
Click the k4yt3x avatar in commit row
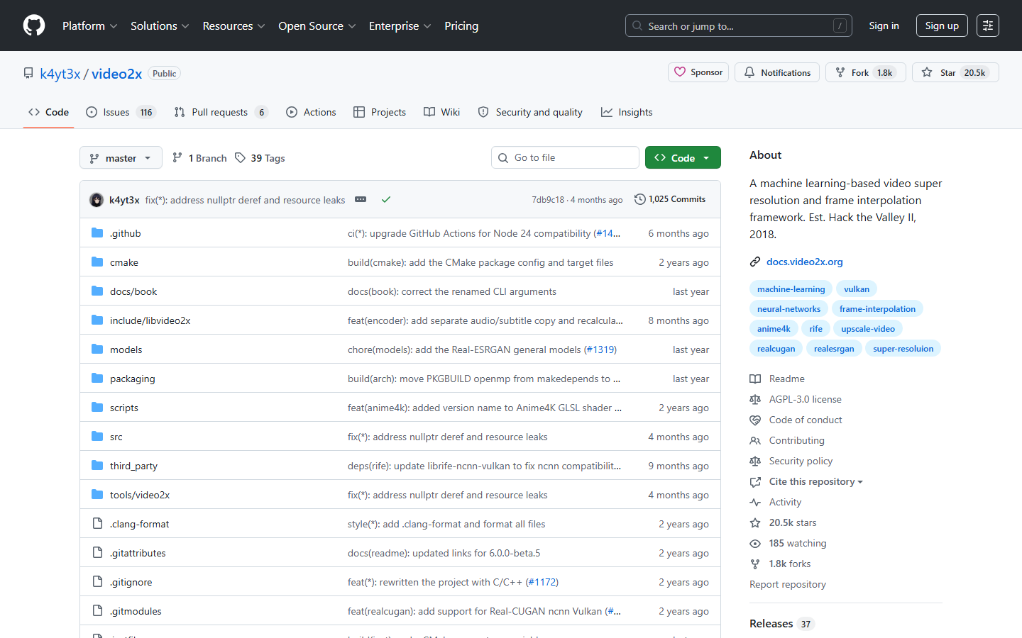[97, 200]
